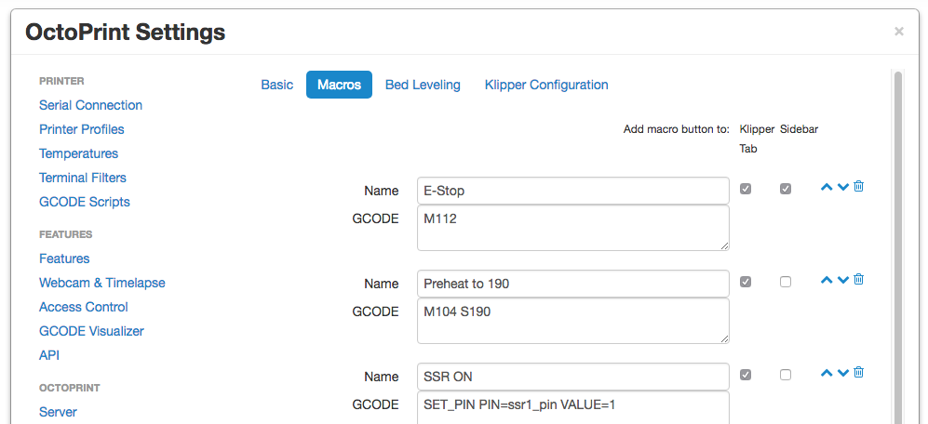Viewport: 928px width, 424px height.
Task: Open GCODE Scripts settings
Action: pyautogui.click(x=85, y=203)
